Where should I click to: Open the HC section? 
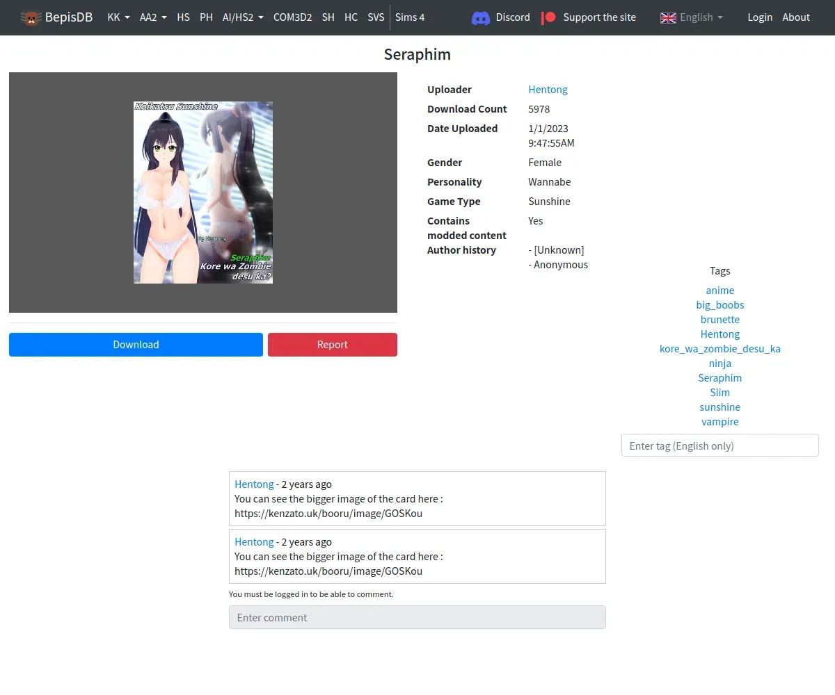tap(351, 17)
